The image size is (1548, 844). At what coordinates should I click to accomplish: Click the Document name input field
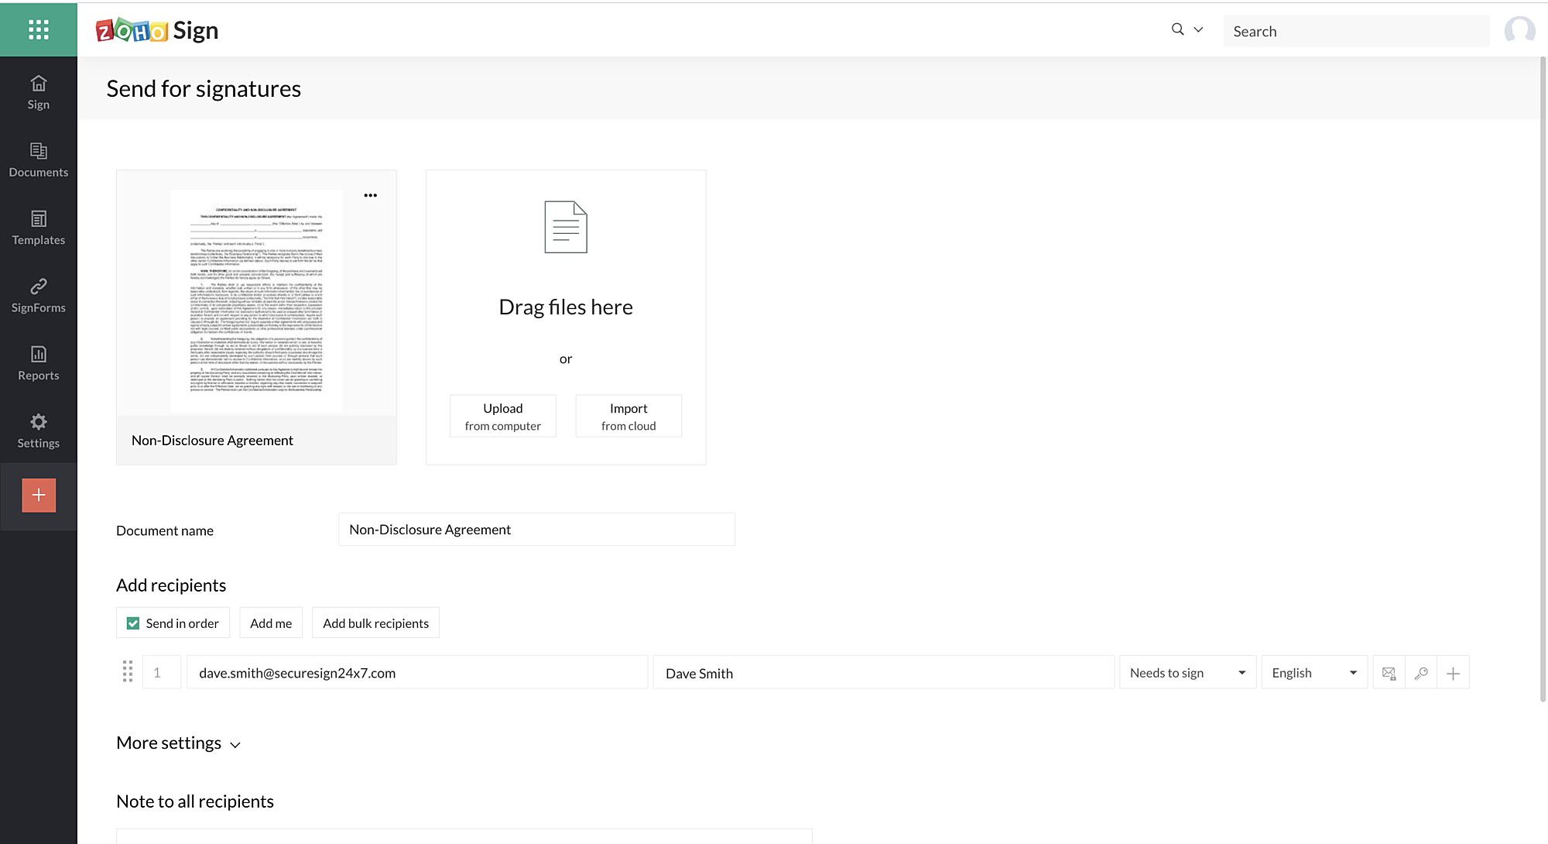coord(536,530)
